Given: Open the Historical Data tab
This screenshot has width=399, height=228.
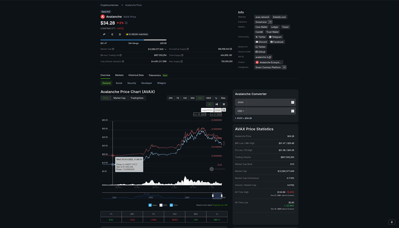Looking at the screenshot, I should tap(136, 75).
